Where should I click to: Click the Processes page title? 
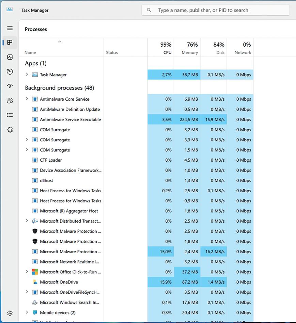coord(36,29)
